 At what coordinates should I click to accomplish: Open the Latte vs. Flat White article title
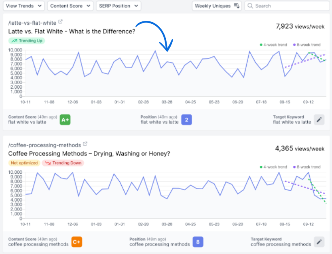coord(72,31)
